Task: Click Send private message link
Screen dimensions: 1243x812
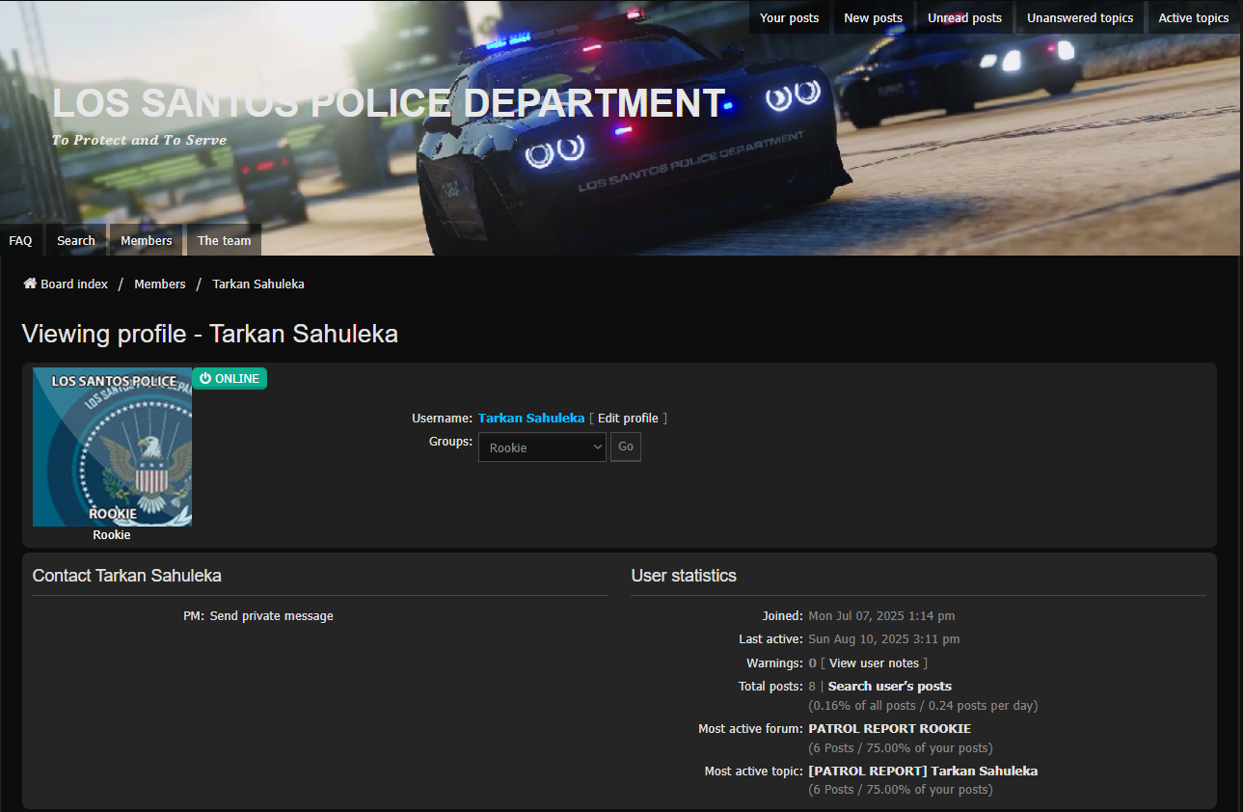Action: click(x=272, y=615)
